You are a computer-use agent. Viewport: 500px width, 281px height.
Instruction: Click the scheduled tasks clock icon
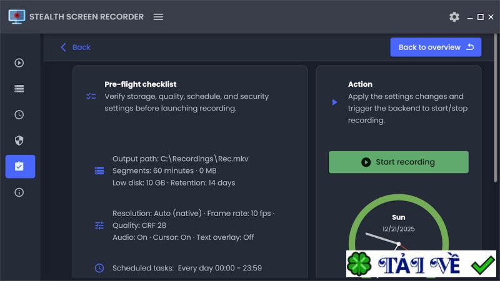click(x=99, y=268)
